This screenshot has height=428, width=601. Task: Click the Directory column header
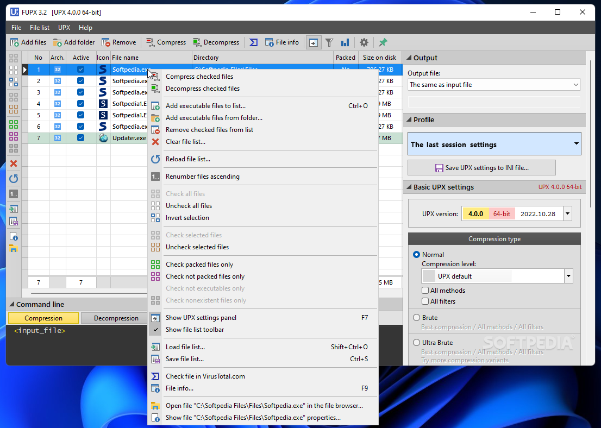click(263, 58)
